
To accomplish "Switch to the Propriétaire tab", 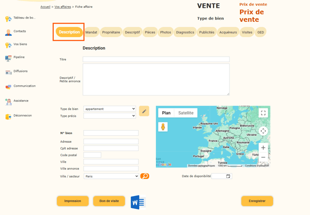I will (x=111, y=32).
